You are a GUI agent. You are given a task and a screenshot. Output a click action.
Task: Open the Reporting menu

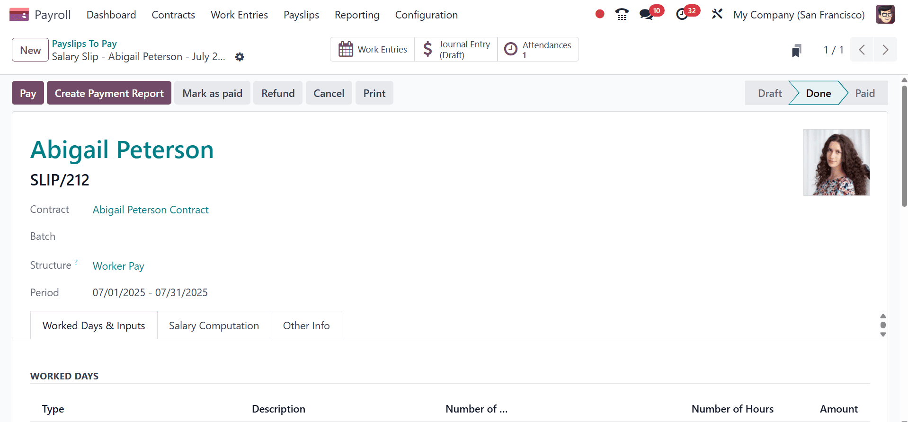point(357,15)
